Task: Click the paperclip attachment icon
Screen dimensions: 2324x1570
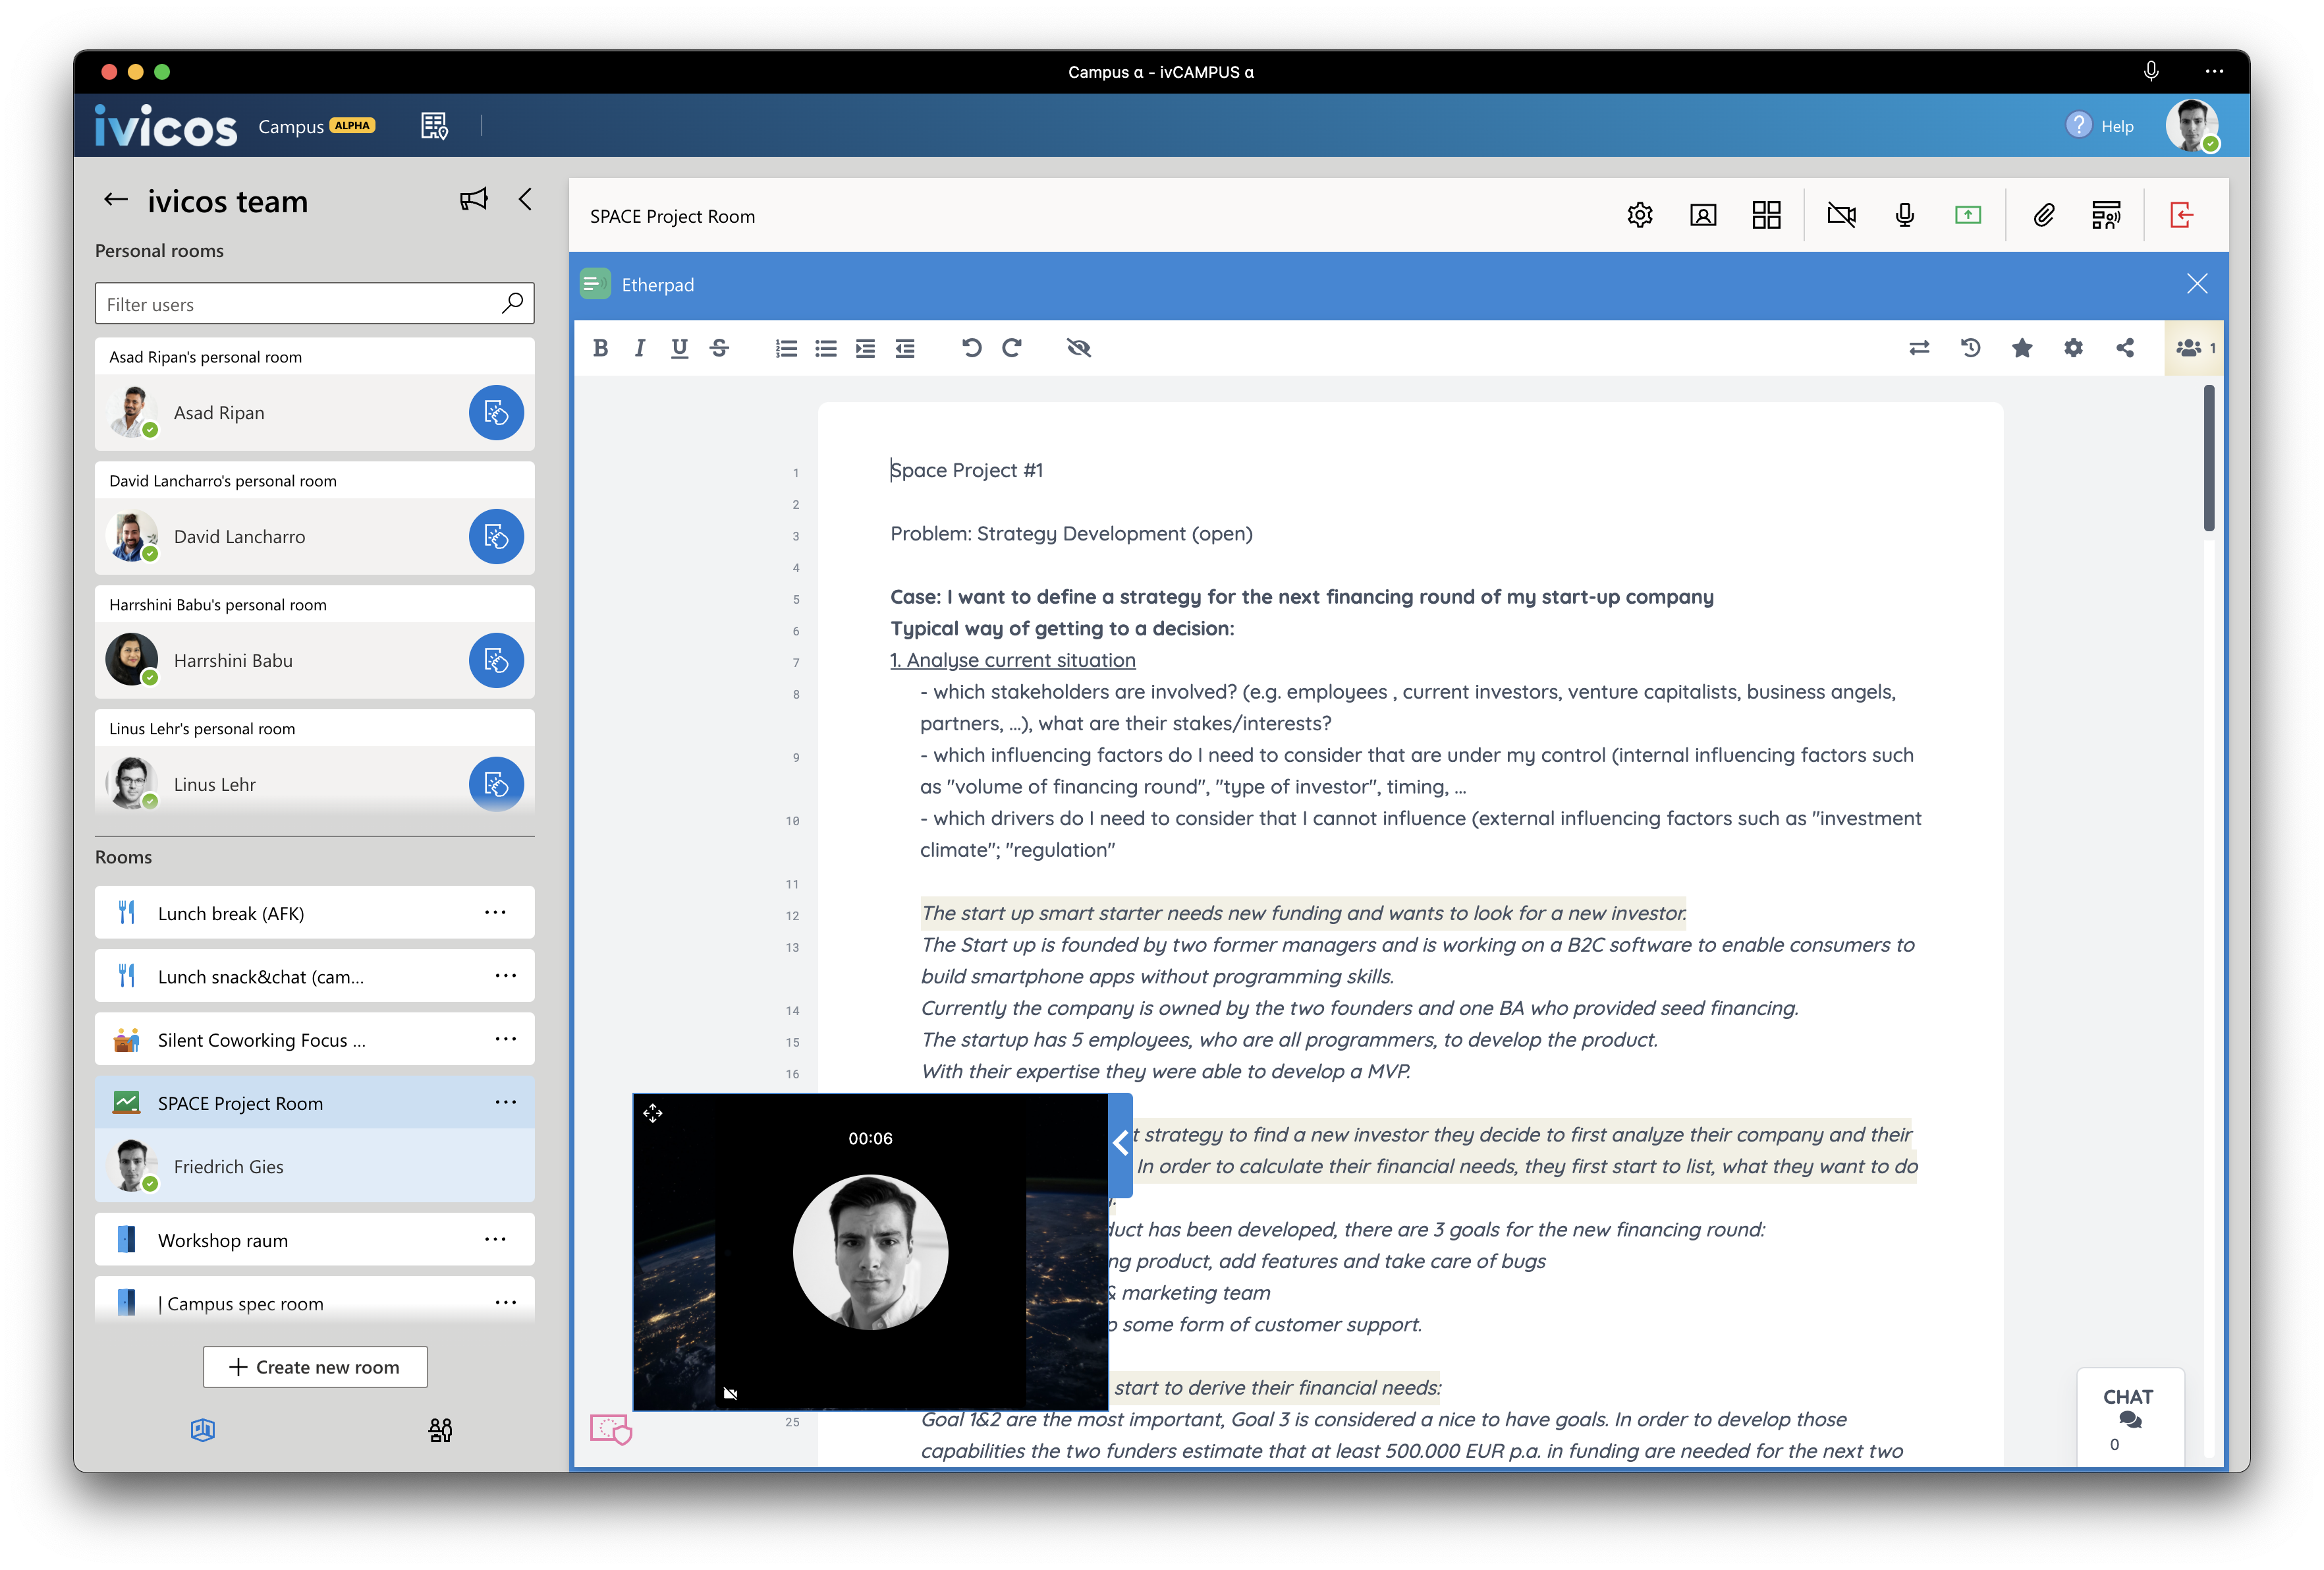Action: click(x=2044, y=215)
